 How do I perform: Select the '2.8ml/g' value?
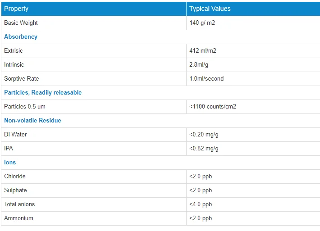coord(199,65)
